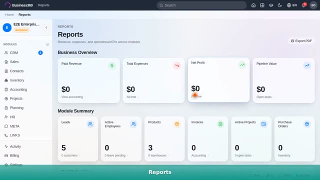Open notifications bell icon
The image size is (320, 180).
click(303, 5)
